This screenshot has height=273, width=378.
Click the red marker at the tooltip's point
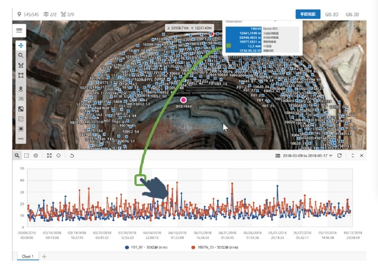211,34
